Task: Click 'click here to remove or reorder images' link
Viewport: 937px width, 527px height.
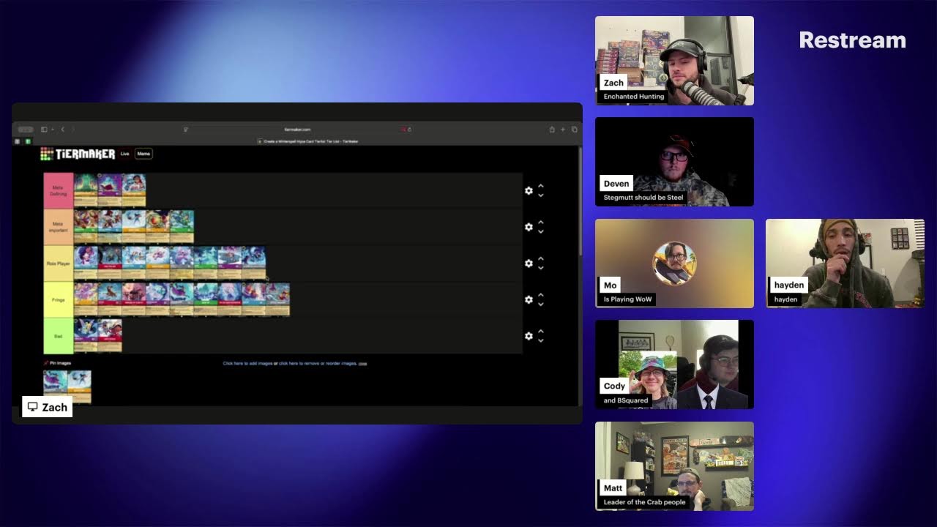Action: [x=318, y=363]
